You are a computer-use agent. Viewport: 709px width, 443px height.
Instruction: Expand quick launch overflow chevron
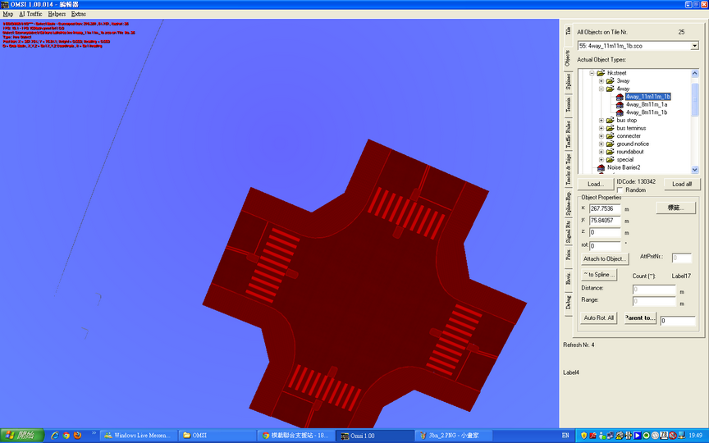(x=94, y=433)
